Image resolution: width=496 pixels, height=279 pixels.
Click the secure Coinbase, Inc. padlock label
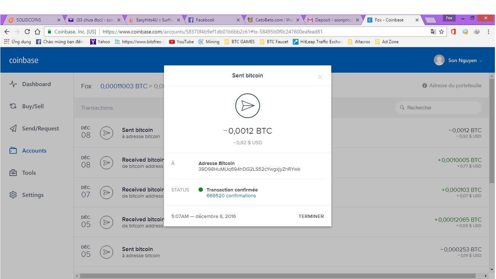(x=72, y=32)
